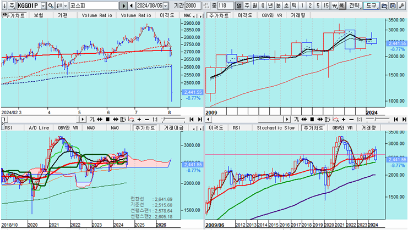
Task: Select the 분 minute period toggle
Action: pos(278,5)
